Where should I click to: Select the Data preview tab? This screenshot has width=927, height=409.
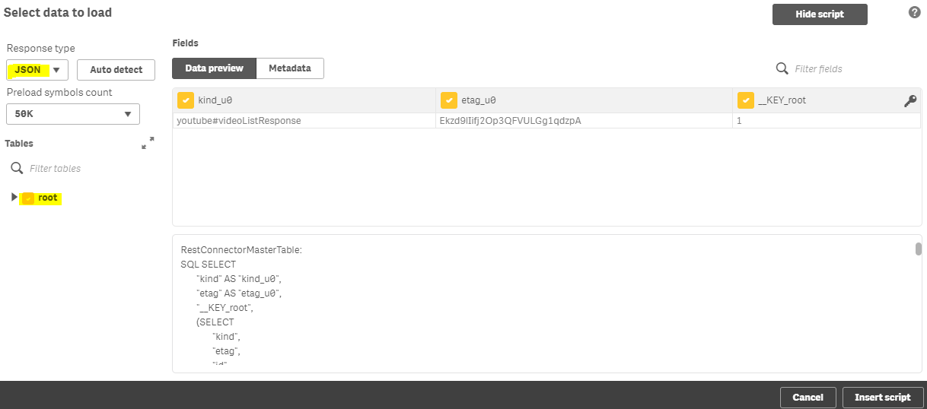[215, 68]
